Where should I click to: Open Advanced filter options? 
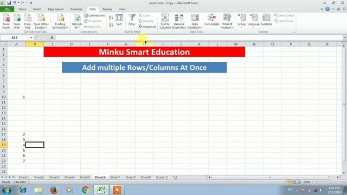pos(147,27)
